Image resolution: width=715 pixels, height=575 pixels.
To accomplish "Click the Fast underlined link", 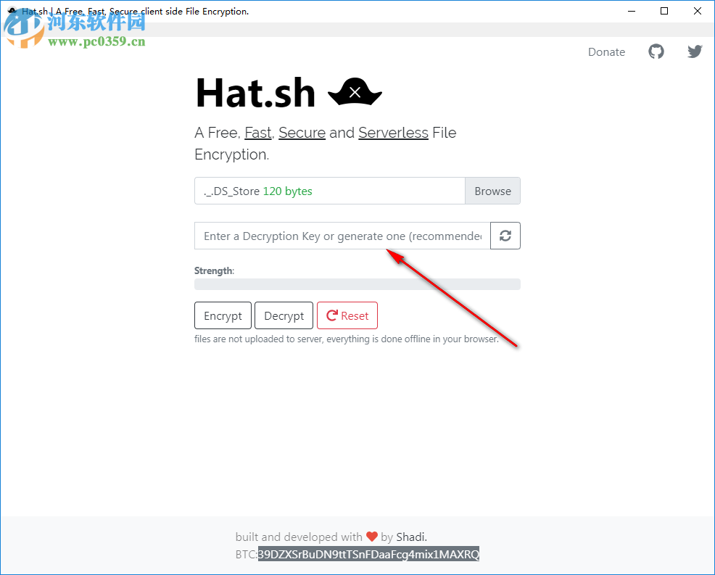I will coord(257,133).
